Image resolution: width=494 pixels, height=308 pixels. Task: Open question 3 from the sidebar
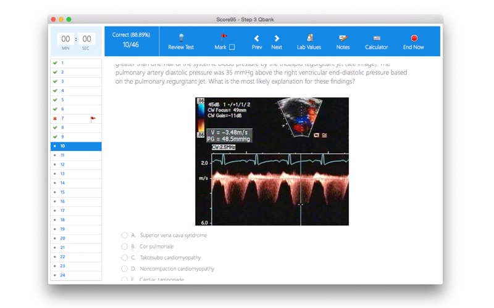[x=76, y=81]
